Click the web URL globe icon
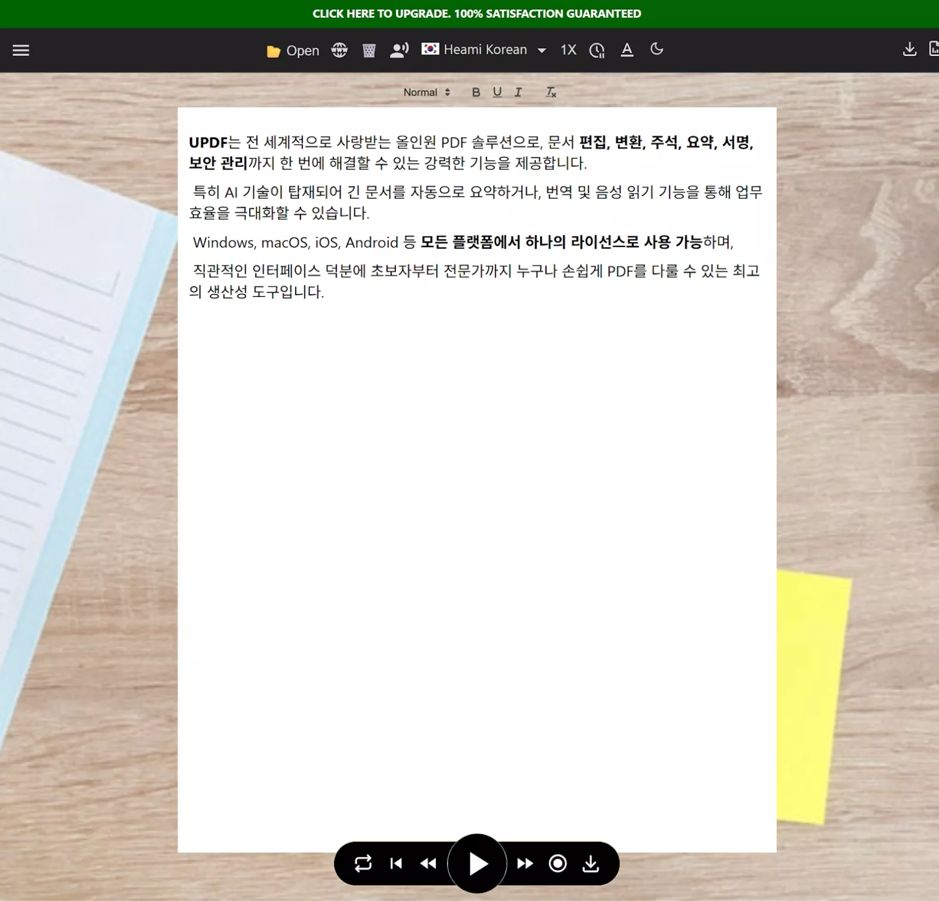This screenshot has width=939, height=901. click(x=339, y=50)
